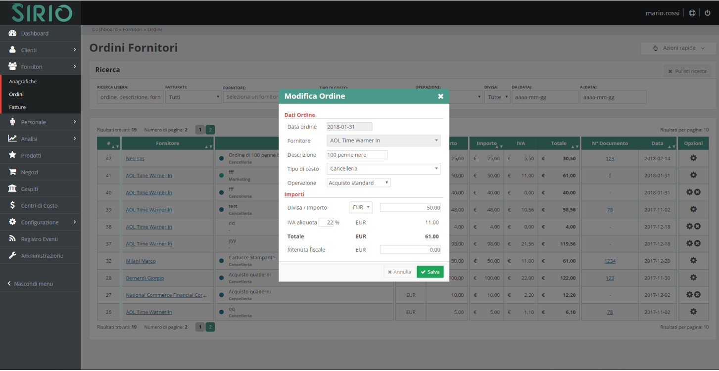Open Registro Eventi feed item

point(39,239)
